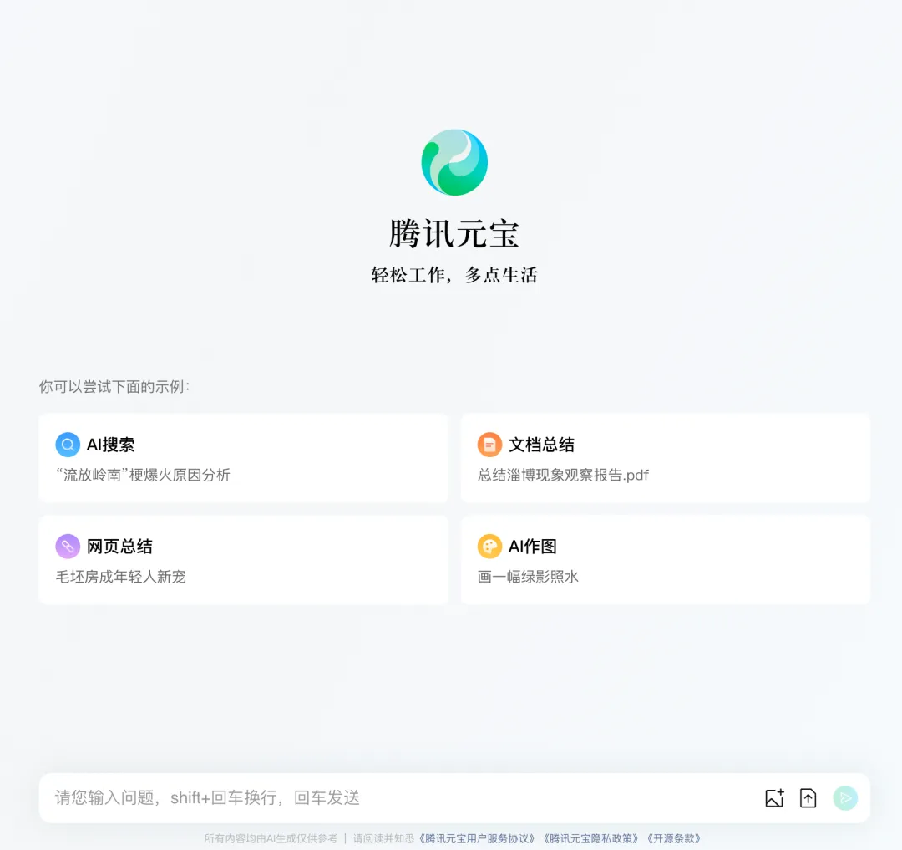Open the 开源条款 link
Image resolution: width=902 pixels, height=850 pixels.
pyautogui.click(x=674, y=838)
